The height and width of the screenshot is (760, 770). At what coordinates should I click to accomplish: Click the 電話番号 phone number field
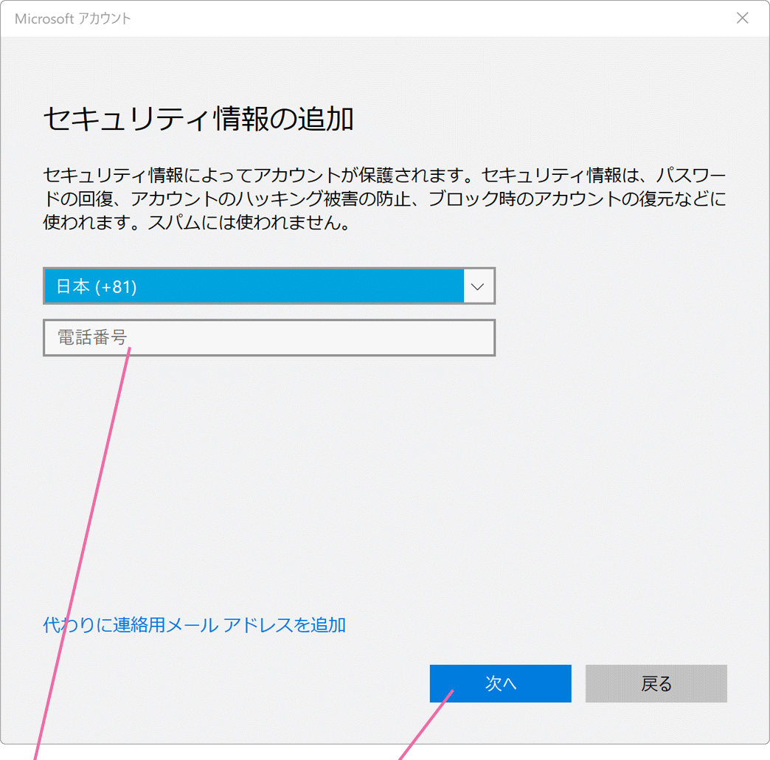269,337
